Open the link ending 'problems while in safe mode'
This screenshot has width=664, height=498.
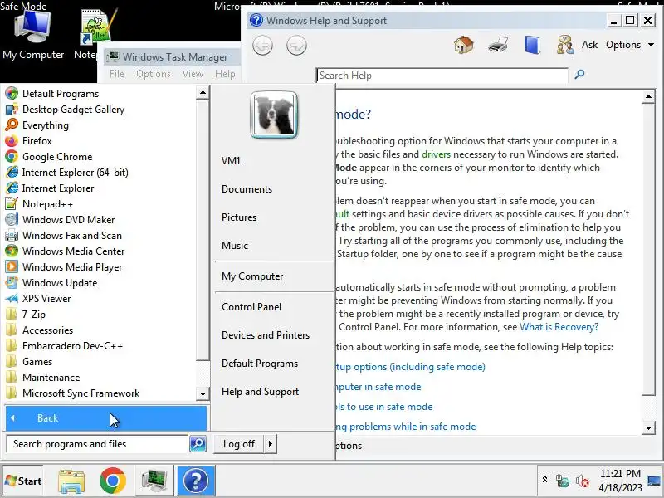[x=406, y=427]
